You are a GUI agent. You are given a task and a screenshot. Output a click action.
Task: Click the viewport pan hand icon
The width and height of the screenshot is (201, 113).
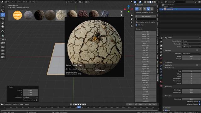pyautogui.click(x=132, y=19)
